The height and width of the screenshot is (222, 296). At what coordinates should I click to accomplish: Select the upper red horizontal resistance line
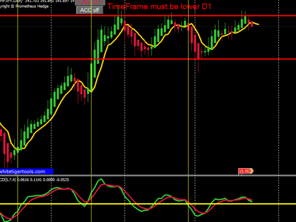148,16
